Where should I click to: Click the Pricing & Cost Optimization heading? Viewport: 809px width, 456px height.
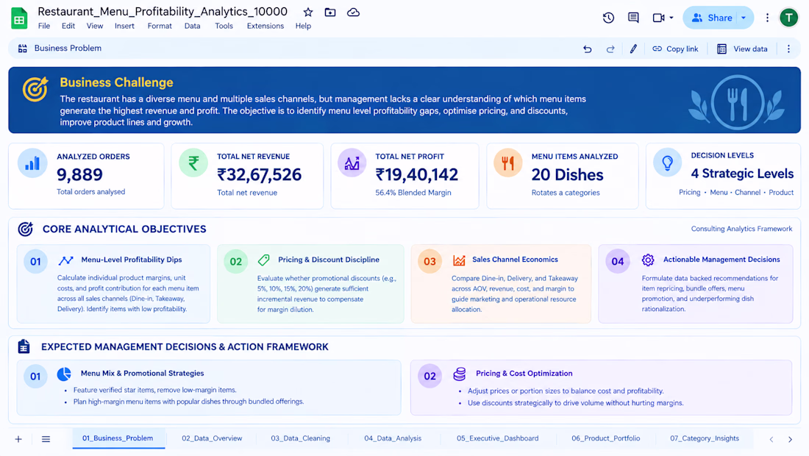click(x=524, y=374)
